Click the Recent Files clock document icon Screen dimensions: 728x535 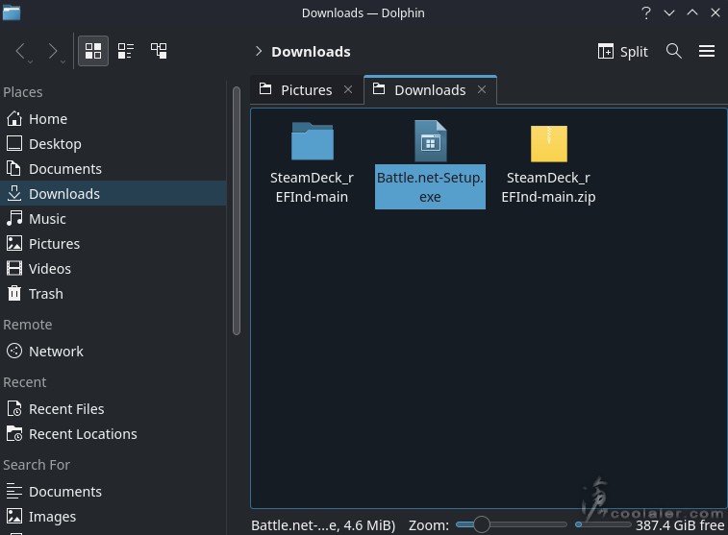click(14, 409)
